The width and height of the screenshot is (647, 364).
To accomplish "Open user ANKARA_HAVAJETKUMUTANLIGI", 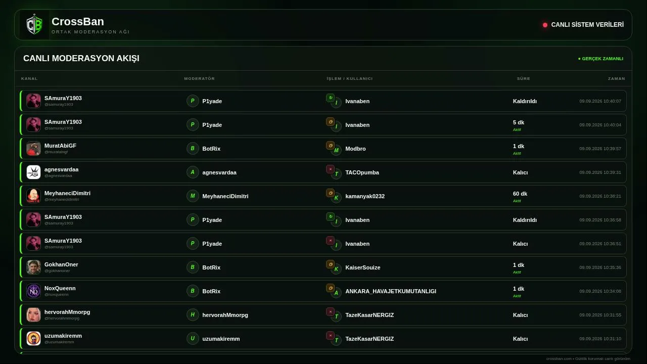I will (x=391, y=291).
